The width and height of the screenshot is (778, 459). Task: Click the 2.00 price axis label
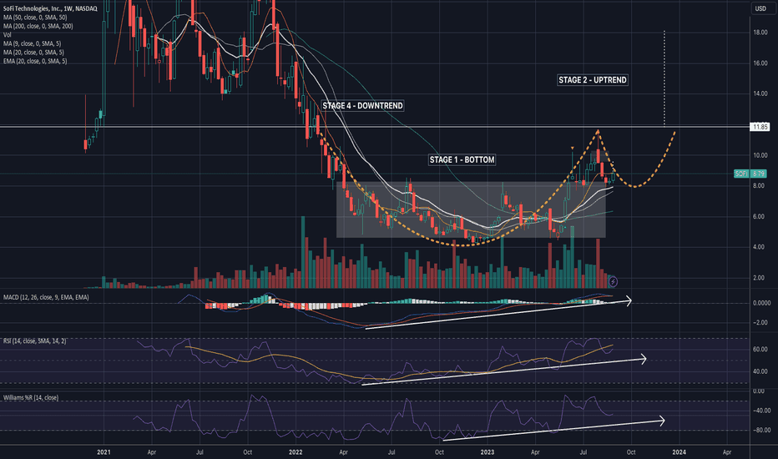(x=759, y=278)
